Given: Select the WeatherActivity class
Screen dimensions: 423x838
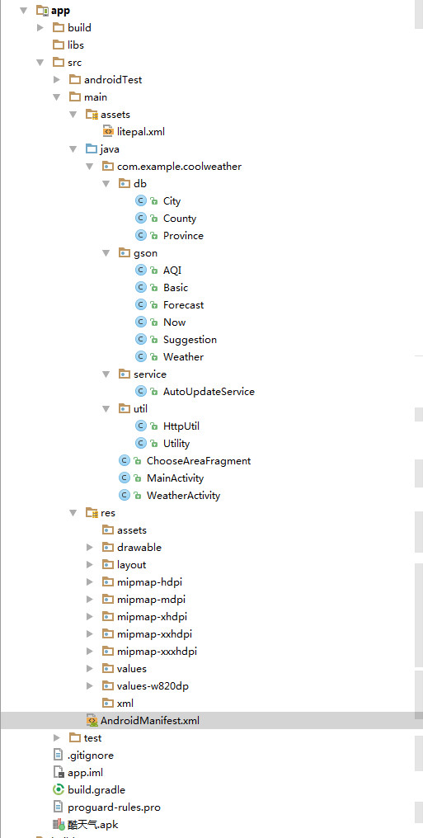Looking at the screenshot, I should tap(183, 496).
